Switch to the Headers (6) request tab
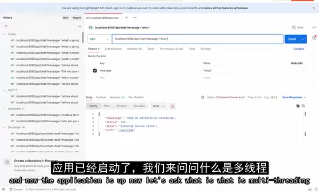 point(134,49)
